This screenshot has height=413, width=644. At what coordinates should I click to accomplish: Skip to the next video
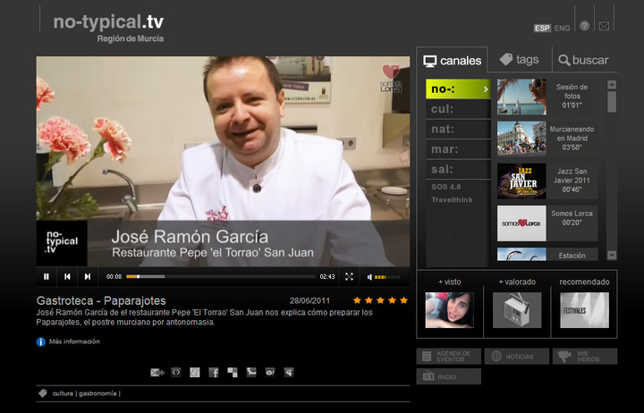click(88, 277)
